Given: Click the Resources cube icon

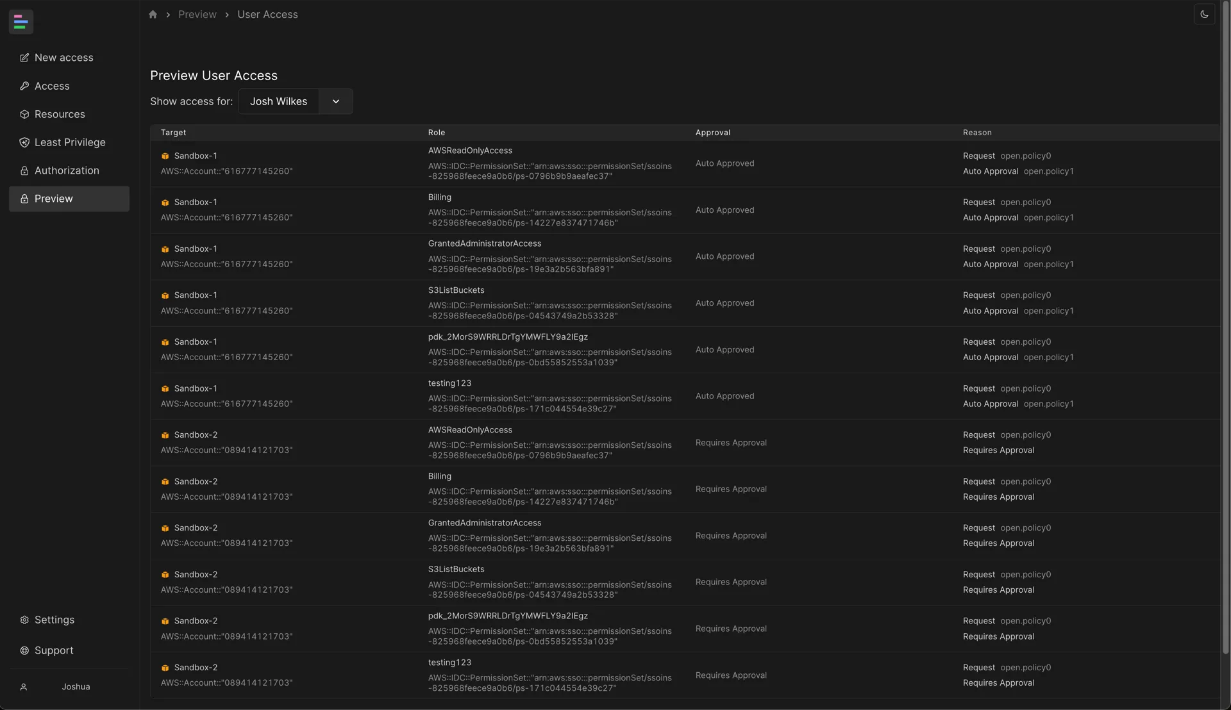Looking at the screenshot, I should (x=24, y=115).
